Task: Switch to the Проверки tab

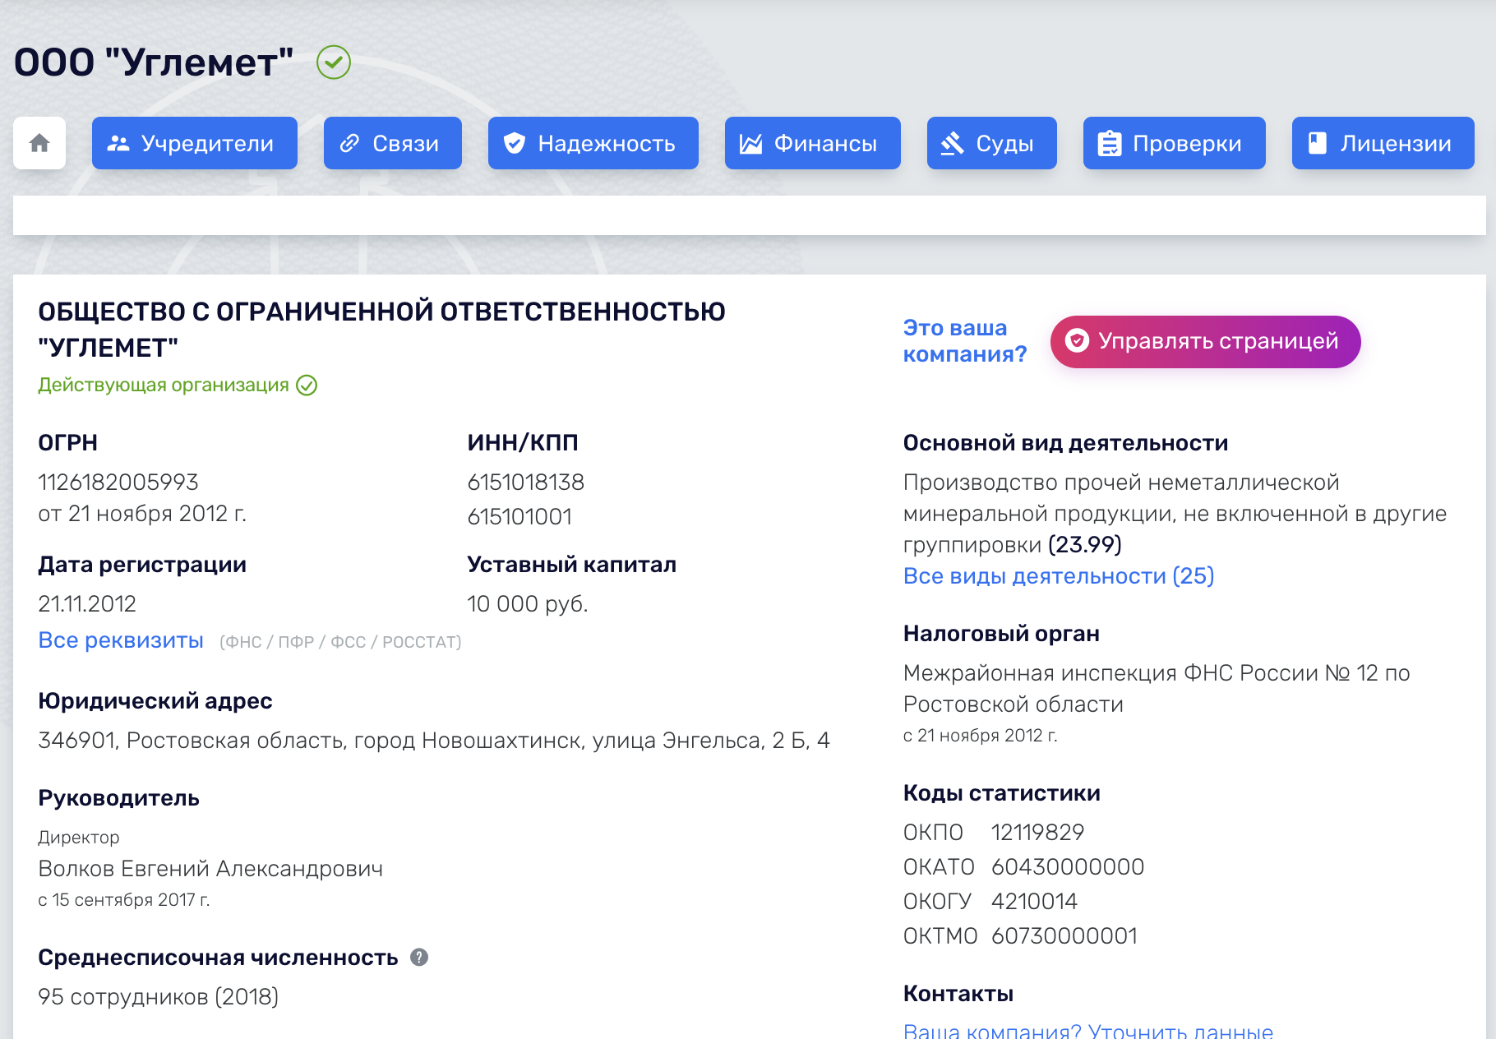Action: point(1175,143)
